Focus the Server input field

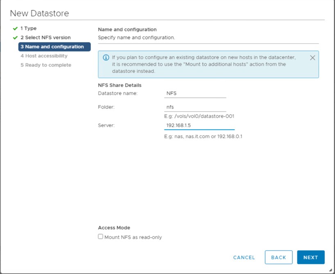[x=199, y=126]
